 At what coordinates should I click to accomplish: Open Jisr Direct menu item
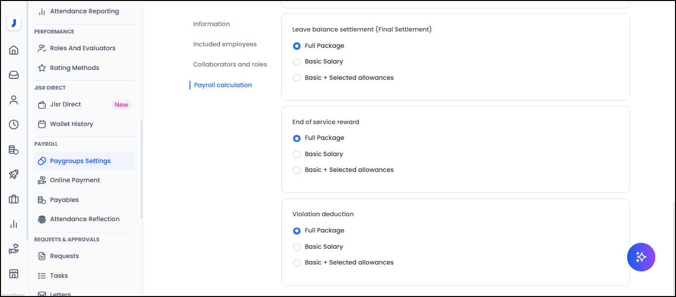65,104
